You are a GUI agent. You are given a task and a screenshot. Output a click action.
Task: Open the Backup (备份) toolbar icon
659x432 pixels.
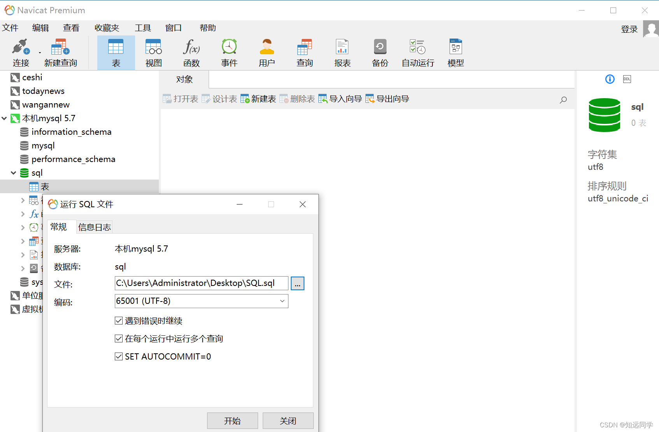point(380,53)
